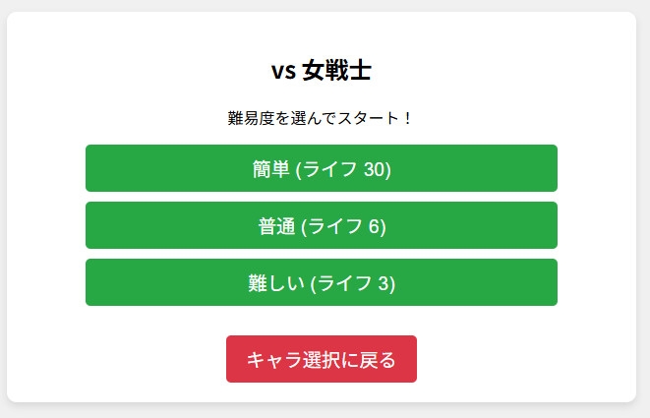650x418 pixels.
Task: Begin the 女戦士 battle on 普通
Action: tap(322, 225)
